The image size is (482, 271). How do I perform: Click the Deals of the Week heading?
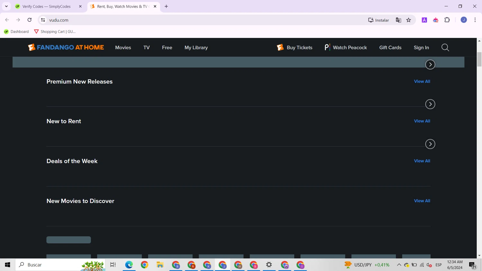(72, 161)
